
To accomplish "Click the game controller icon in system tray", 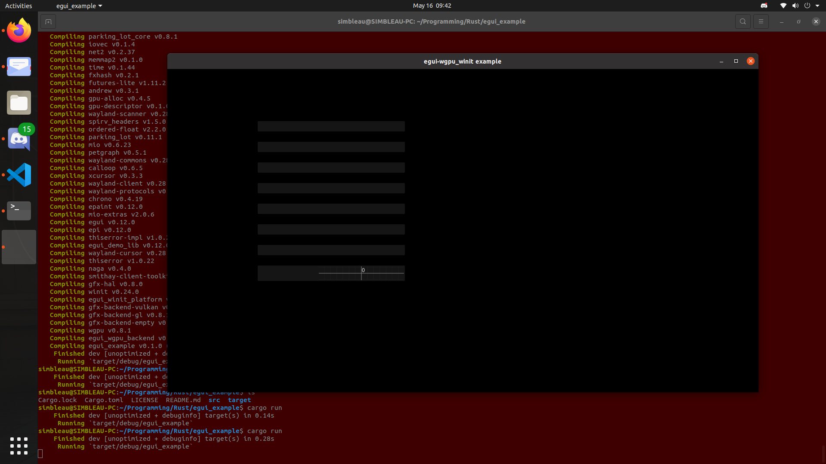I will [764, 6].
